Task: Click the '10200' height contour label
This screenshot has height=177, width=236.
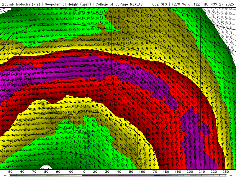Action: pos(85,39)
